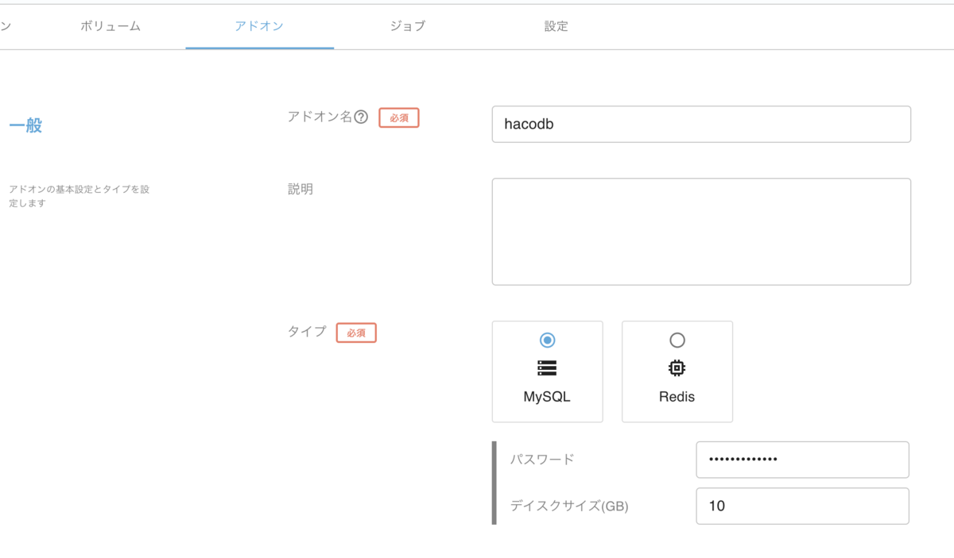The height and width of the screenshot is (558, 954).
Task: Click the パスワード label text
Action: click(x=542, y=459)
